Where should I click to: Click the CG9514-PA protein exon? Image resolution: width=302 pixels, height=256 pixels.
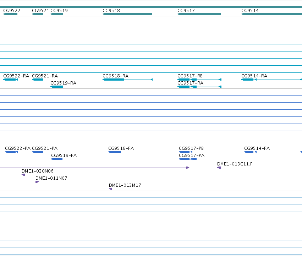(x=249, y=152)
